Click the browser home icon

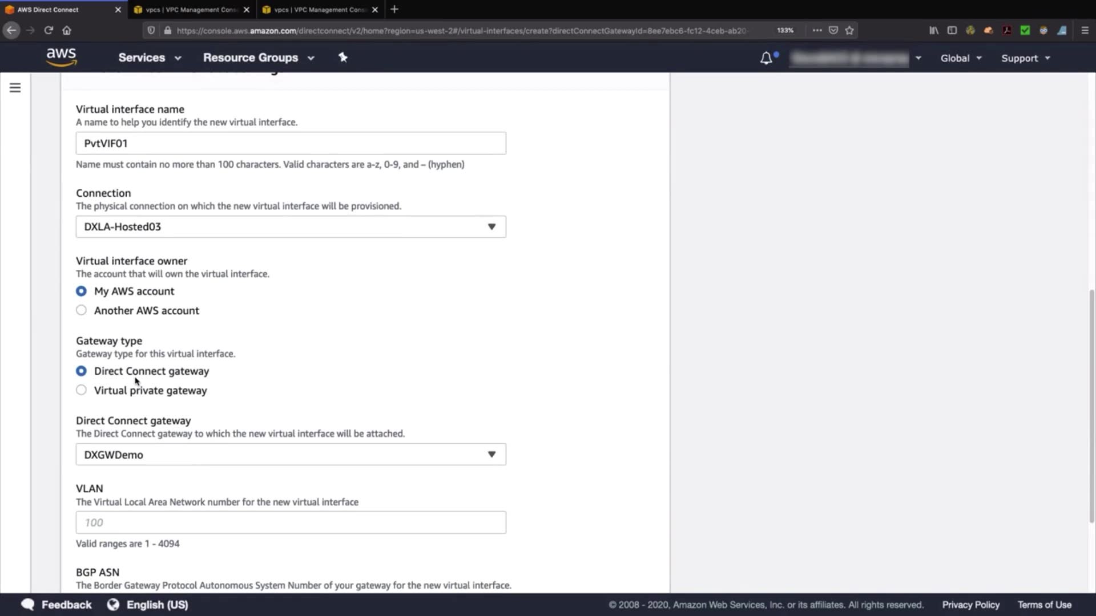(67, 30)
